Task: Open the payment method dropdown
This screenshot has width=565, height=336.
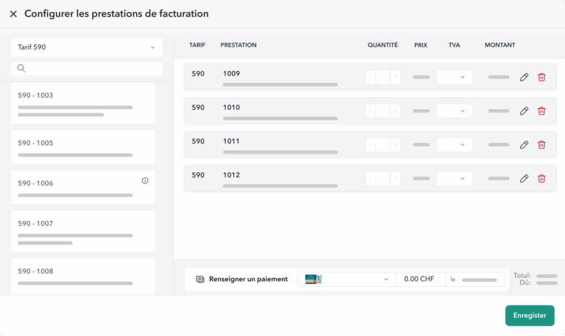Action: tap(347, 280)
